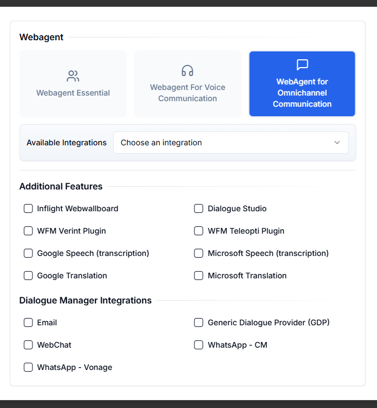Image resolution: width=377 pixels, height=408 pixels.
Task: Enable the WFM Teleopti Plugin checkbox
Action: [x=199, y=231]
